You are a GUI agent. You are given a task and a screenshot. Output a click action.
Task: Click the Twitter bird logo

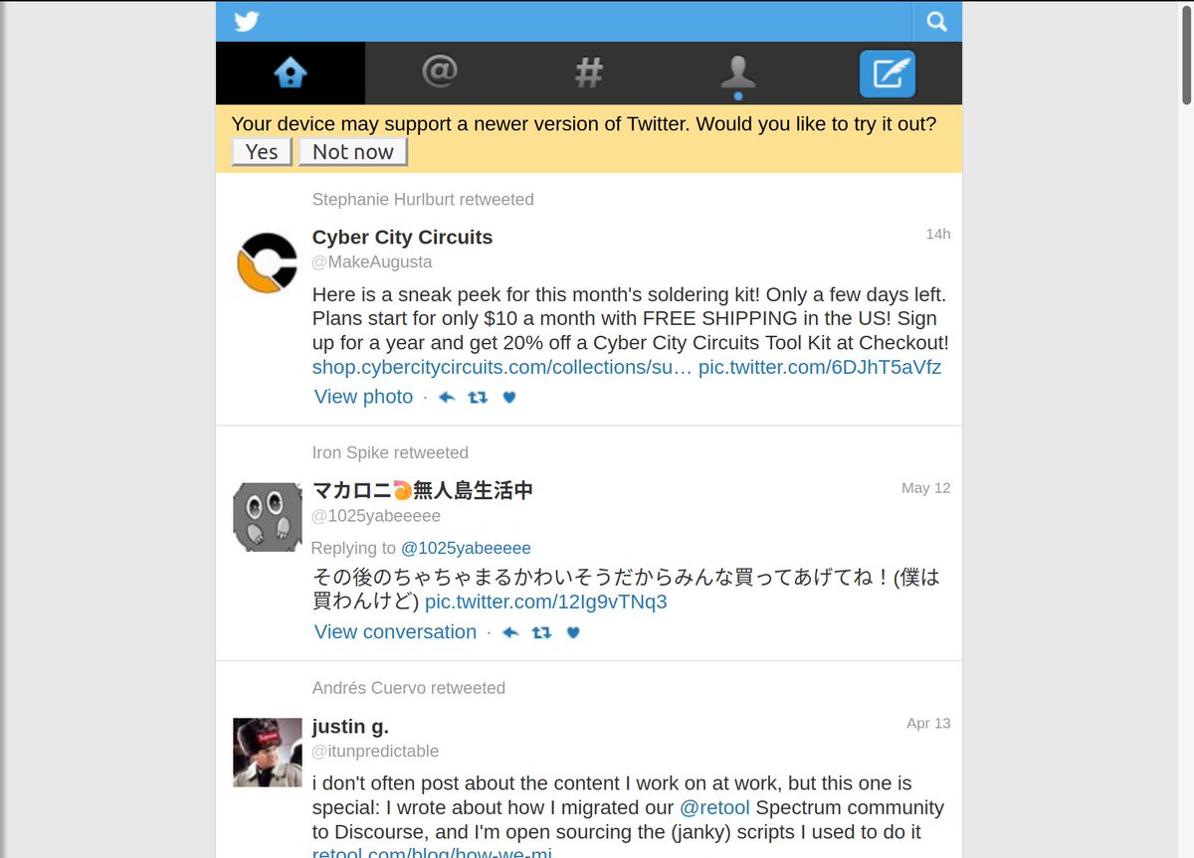tap(246, 21)
